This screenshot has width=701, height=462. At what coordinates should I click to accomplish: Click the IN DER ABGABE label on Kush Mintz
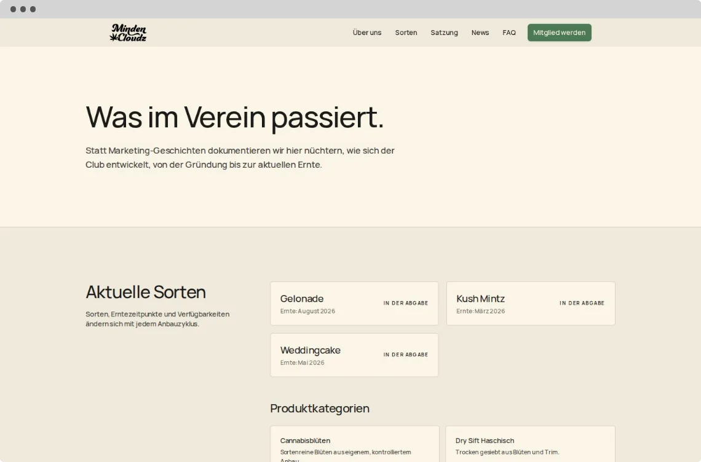point(582,303)
